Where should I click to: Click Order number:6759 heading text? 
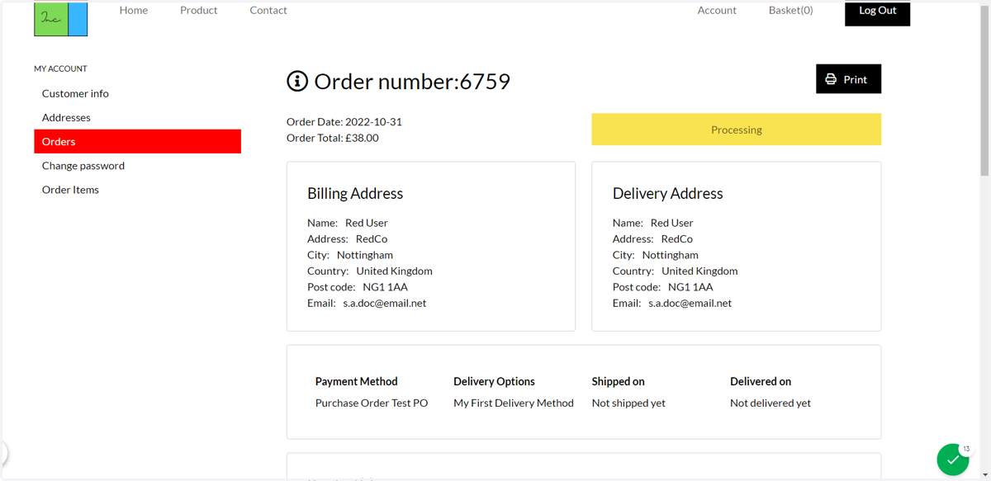point(412,81)
